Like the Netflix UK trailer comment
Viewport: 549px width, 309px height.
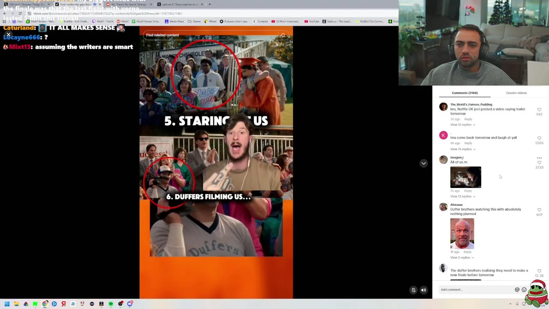click(x=539, y=110)
